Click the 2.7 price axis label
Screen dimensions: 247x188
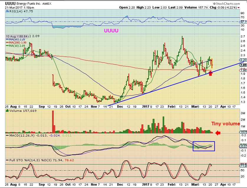pos(243,36)
